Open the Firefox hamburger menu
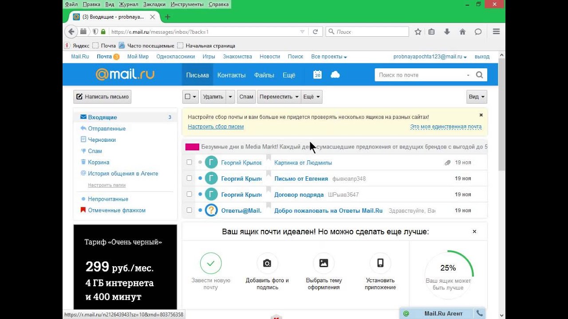 point(496,32)
